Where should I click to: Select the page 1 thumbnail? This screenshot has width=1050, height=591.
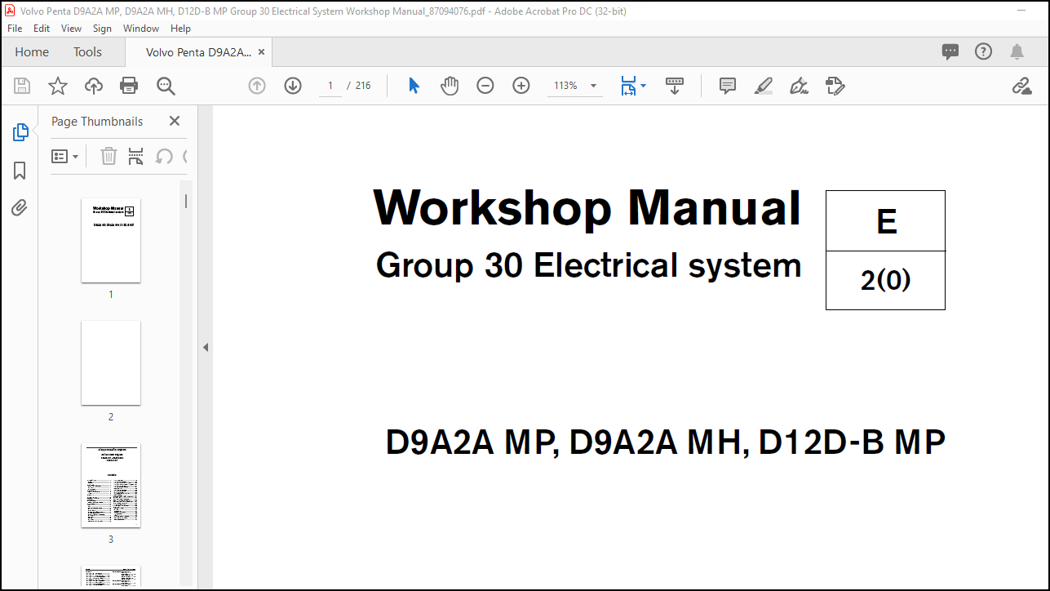111,241
